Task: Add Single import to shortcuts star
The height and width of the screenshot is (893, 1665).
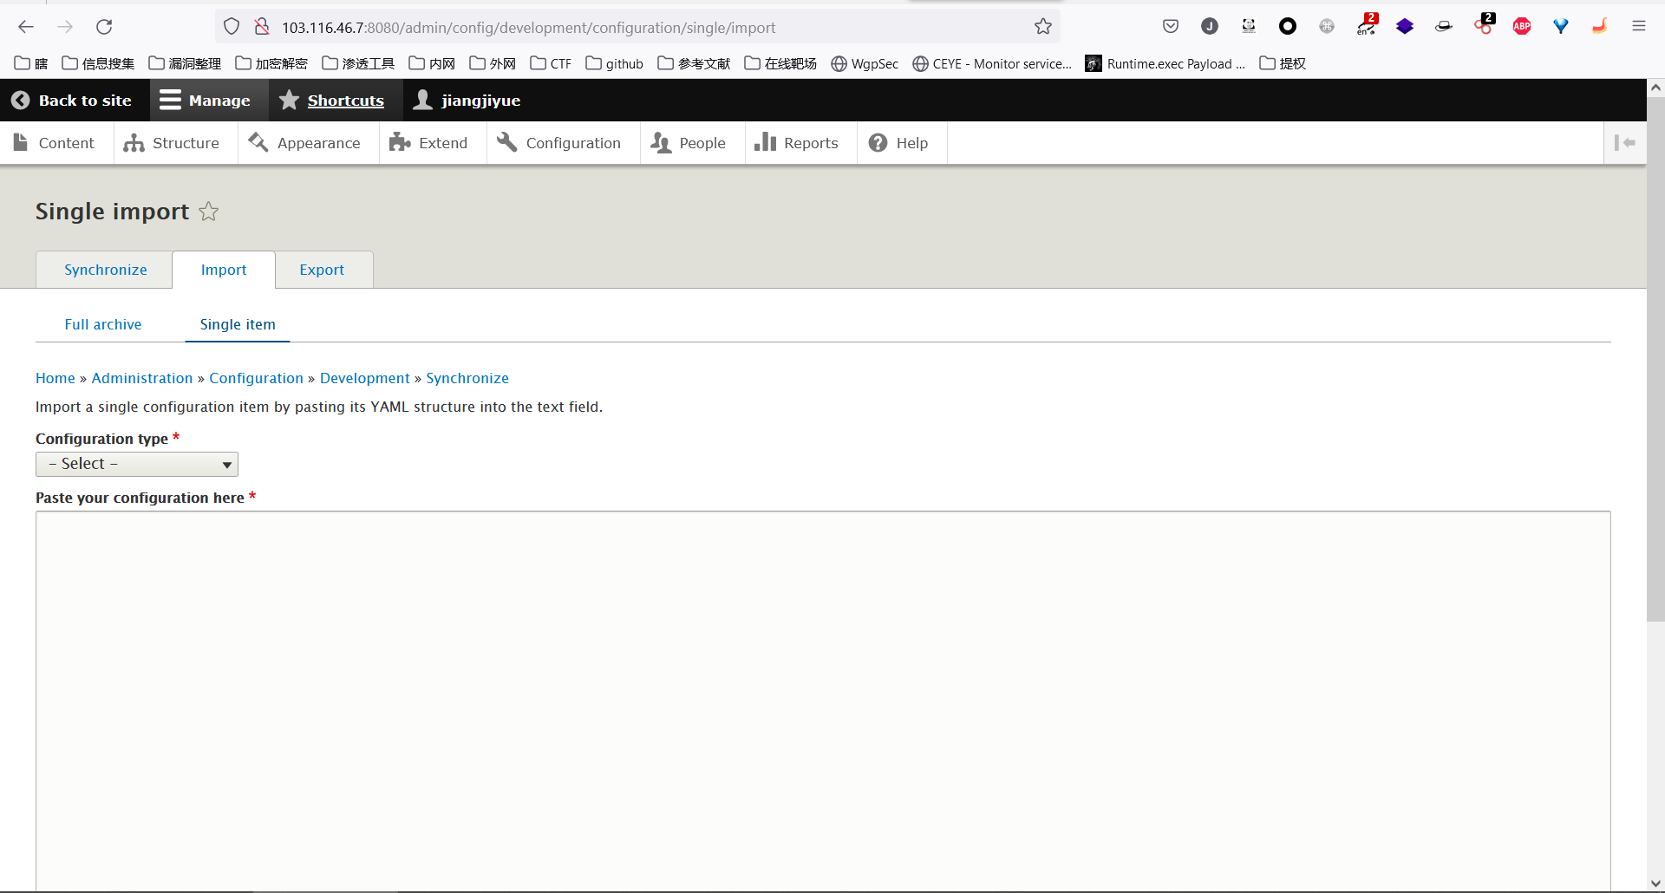Action: 209,212
